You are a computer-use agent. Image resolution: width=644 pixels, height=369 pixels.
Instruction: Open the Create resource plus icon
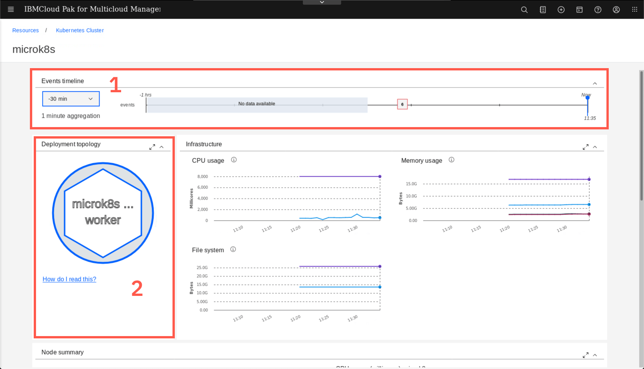point(561,10)
